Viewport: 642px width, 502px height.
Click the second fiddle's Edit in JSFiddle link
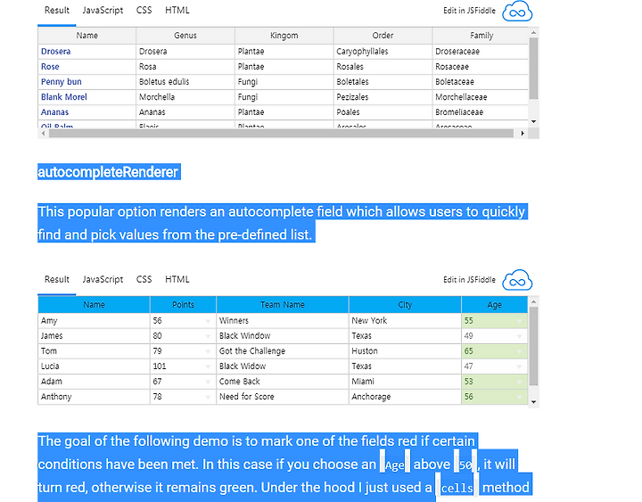[x=469, y=280]
